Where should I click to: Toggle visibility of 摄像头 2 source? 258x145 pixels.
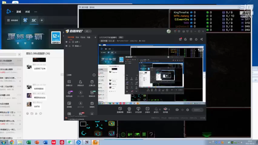pos(66,46)
